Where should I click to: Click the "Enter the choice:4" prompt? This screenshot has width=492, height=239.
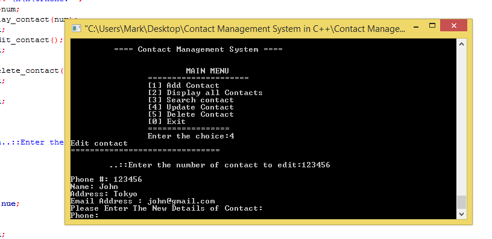(x=191, y=136)
